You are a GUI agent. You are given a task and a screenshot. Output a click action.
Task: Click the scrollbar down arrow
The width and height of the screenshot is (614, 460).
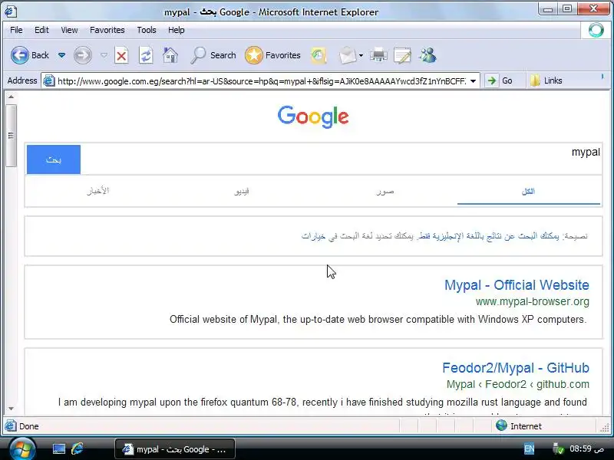[x=11, y=409]
